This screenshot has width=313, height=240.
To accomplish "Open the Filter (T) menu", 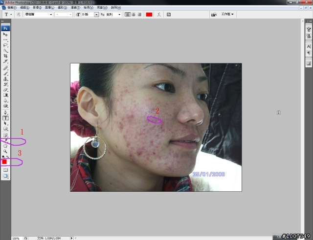I will pos(75,8).
